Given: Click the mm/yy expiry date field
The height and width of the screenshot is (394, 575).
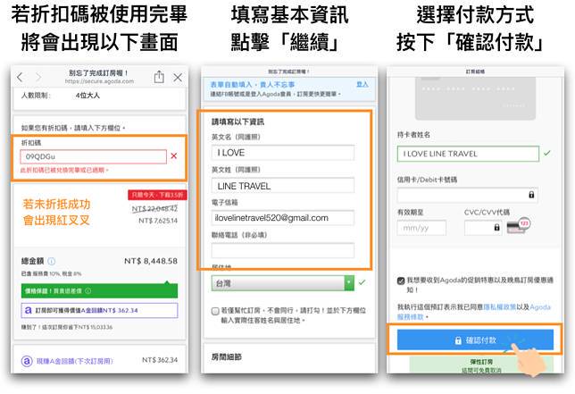Looking at the screenshot, I should pyautogui.click(x=421, y=228).
